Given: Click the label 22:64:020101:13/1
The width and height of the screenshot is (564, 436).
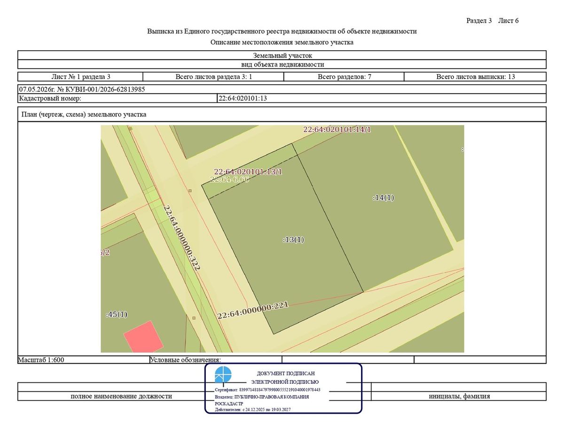Looking at the screenshot, I should coord(248,172).
